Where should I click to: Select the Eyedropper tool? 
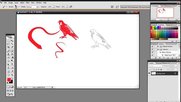click(12, 72)
